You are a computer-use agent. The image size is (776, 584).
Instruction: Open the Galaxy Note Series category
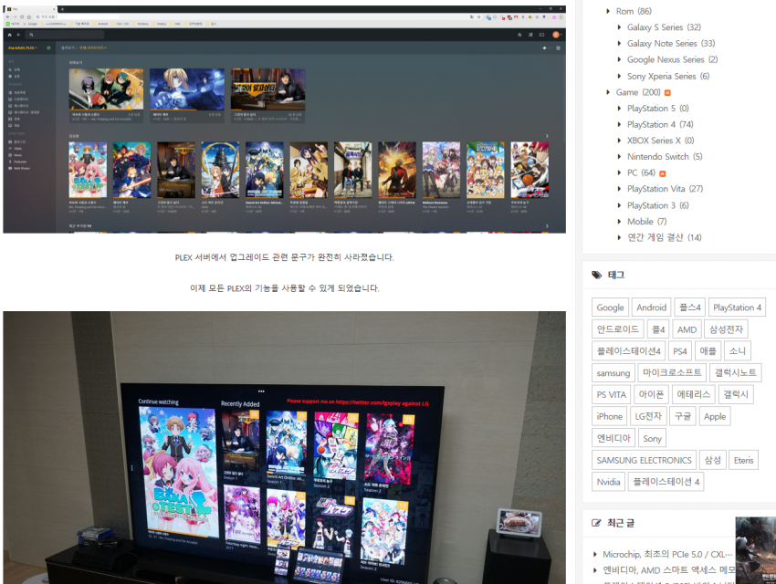(x=671, y=44)
